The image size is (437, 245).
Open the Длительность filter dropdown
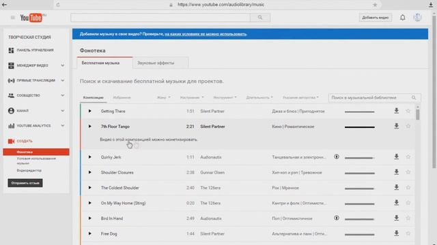tap(259, 97)
